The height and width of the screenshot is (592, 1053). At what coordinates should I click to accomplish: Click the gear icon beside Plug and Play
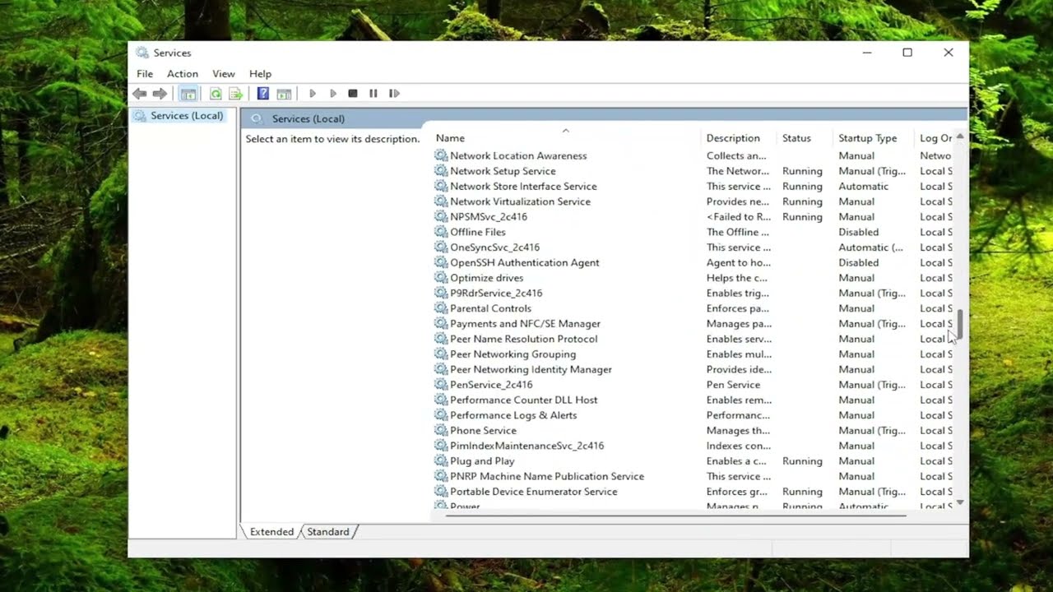[x=441, y=461]
